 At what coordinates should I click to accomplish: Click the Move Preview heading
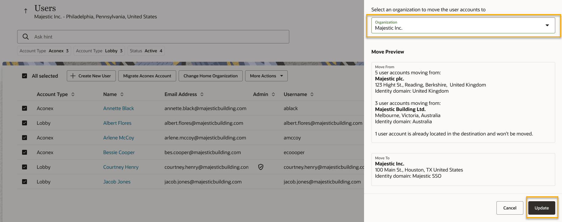tap(388, 52)
